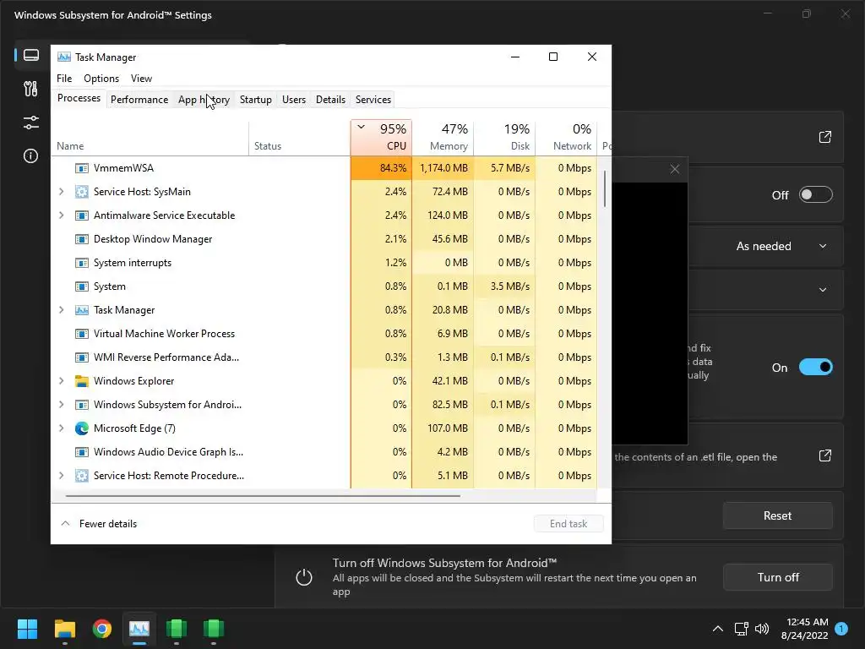Click the second green app icon on taskbar
Viewport: 865px width, 649px height.
coord(214,629)
